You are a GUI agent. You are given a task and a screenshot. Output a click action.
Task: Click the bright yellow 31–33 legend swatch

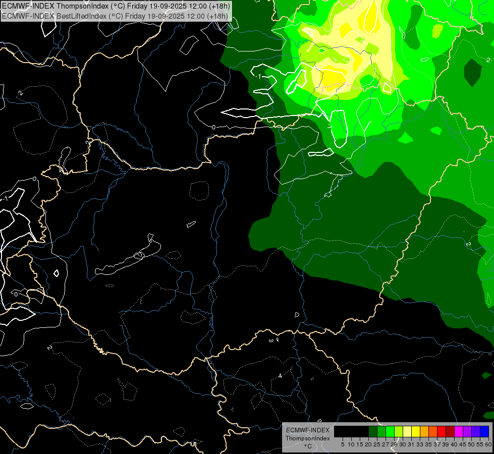416,431
